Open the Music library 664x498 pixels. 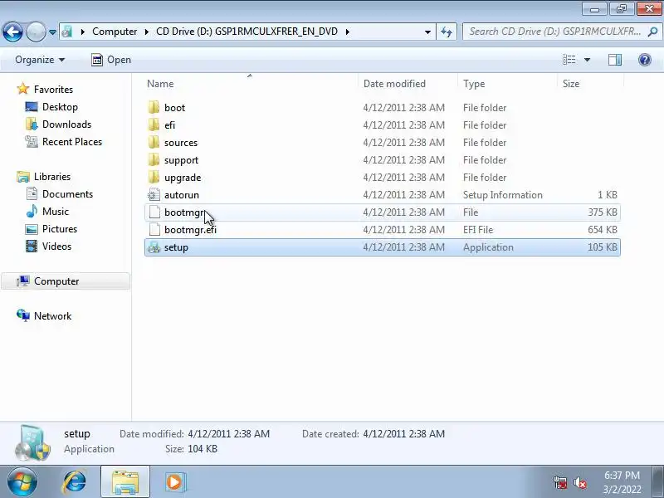pyautogui.click(x=55, y=212)
